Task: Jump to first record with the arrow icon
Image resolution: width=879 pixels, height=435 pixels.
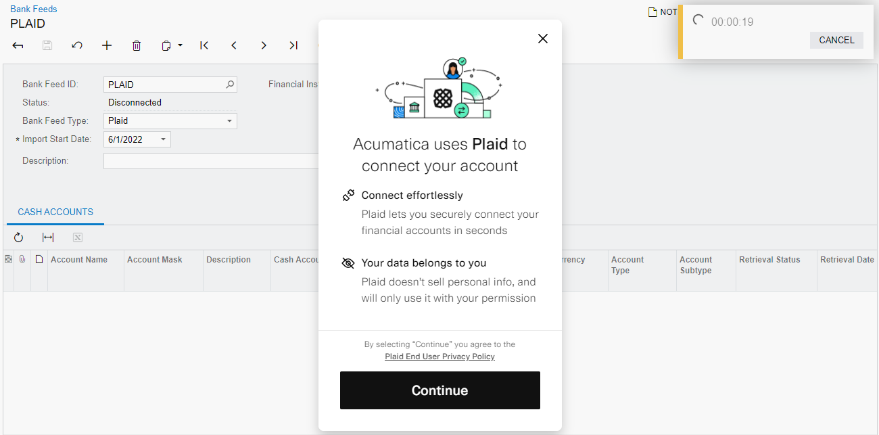Action: click(204, 45)
